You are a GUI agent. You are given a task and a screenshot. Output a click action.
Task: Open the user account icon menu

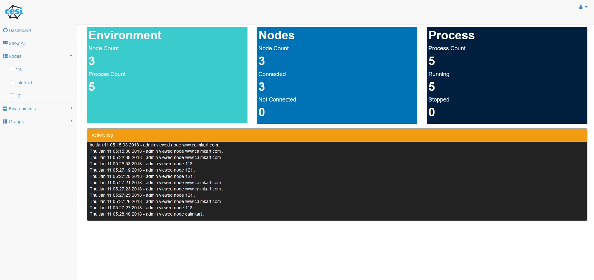point(581,7)
